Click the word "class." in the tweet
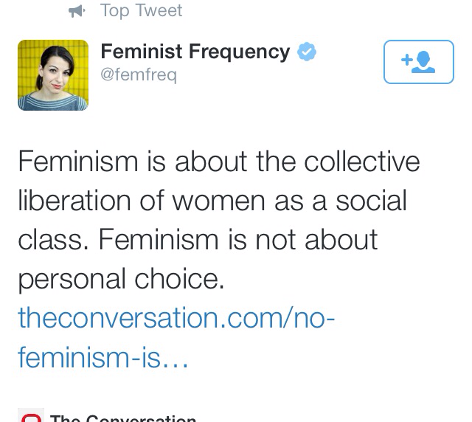Image resolution: width=472 pixels, height=422 pixels. pyautogui.click(x=53, y=240)
